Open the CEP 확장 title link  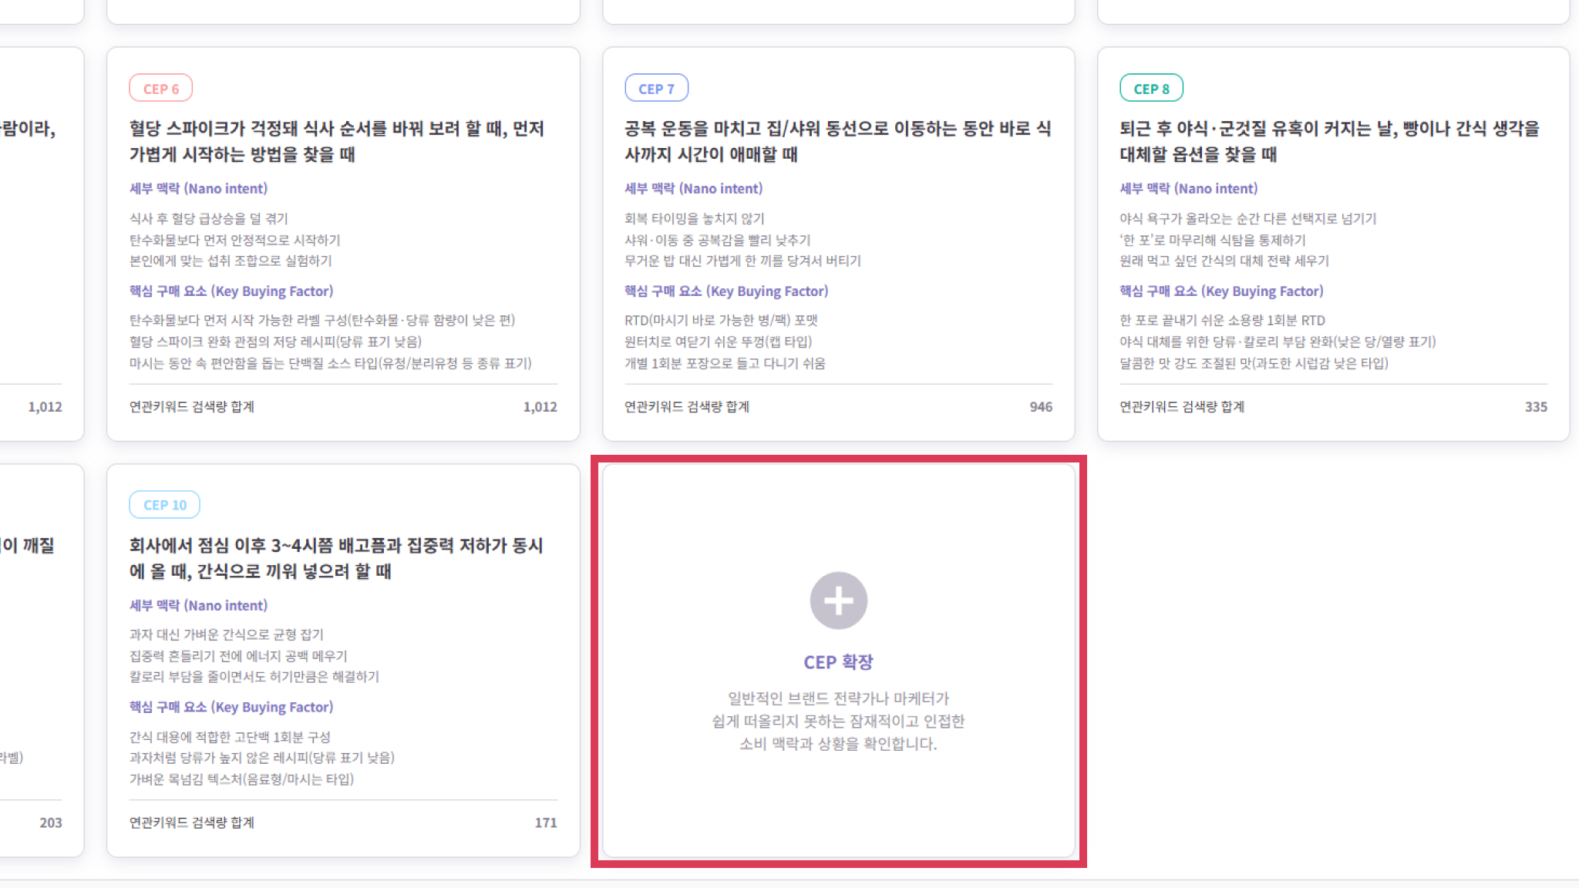click(838, 662)
